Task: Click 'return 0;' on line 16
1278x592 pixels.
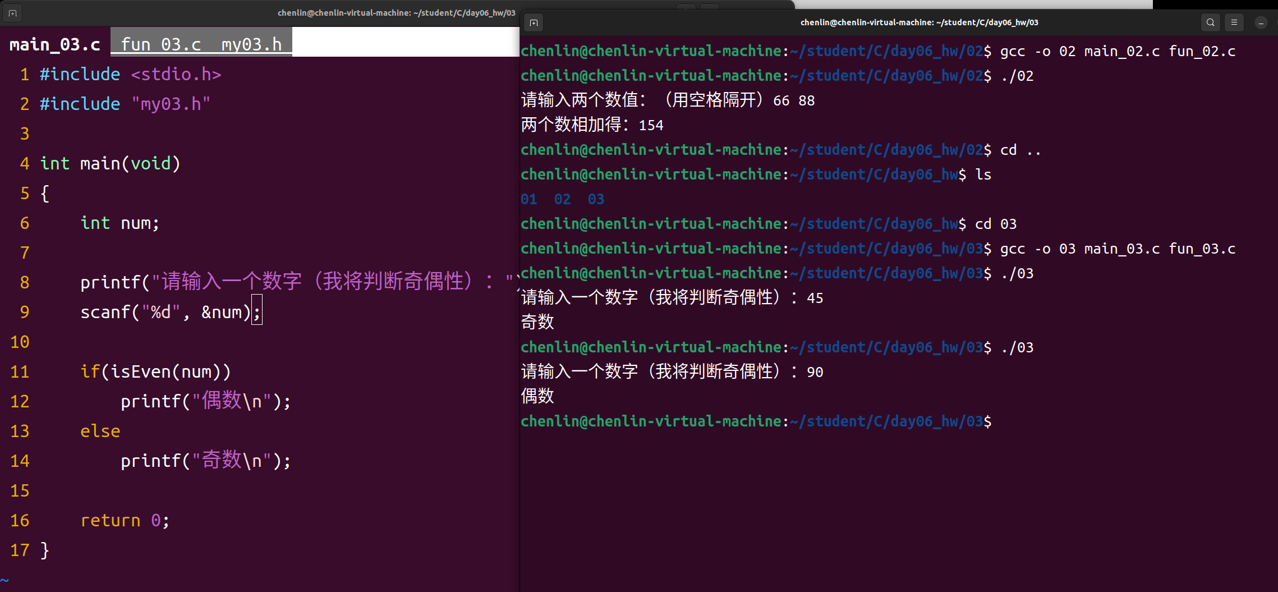Action: click(x=125, y=520)
